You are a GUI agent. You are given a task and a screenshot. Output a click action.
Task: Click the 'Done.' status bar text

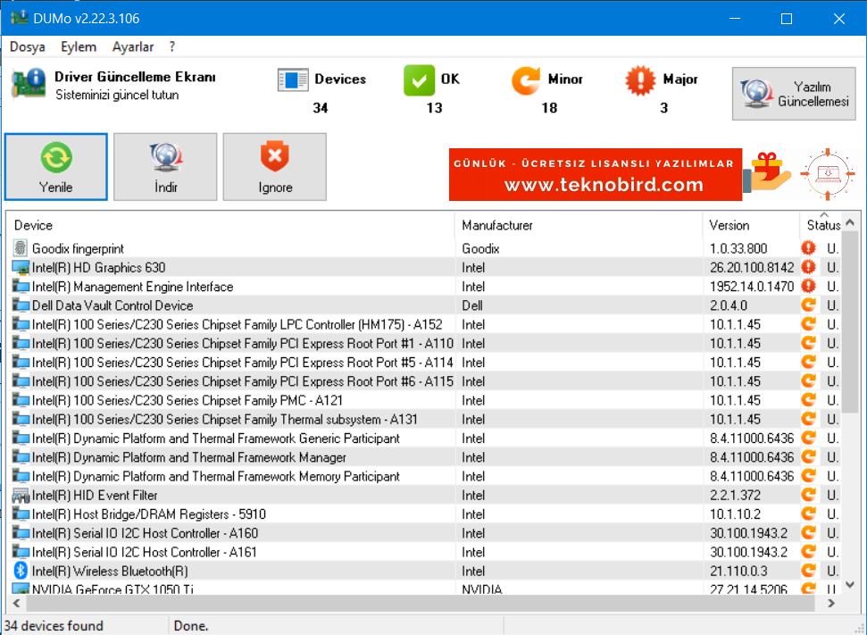(191, 625)
